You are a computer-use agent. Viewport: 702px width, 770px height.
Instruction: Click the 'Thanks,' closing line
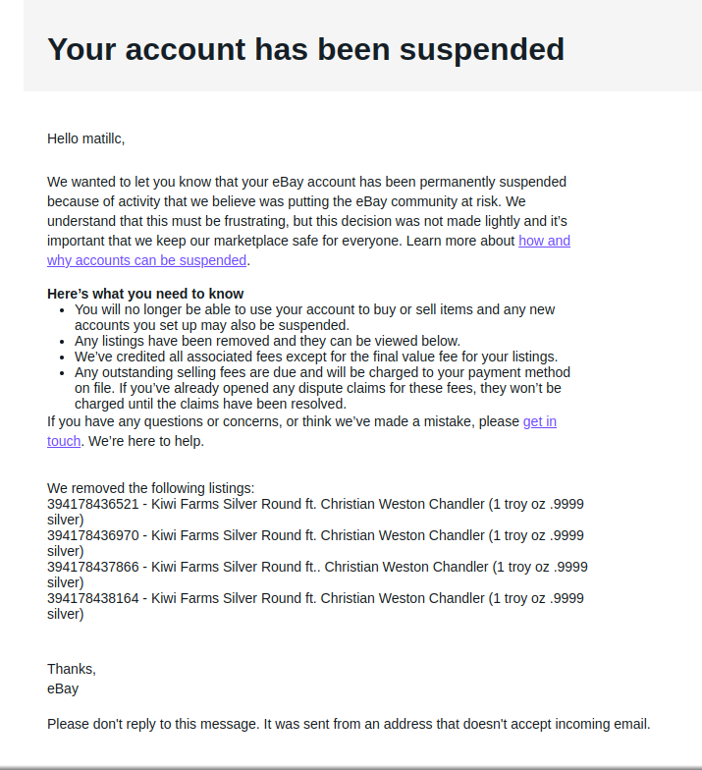click(72, 670)
